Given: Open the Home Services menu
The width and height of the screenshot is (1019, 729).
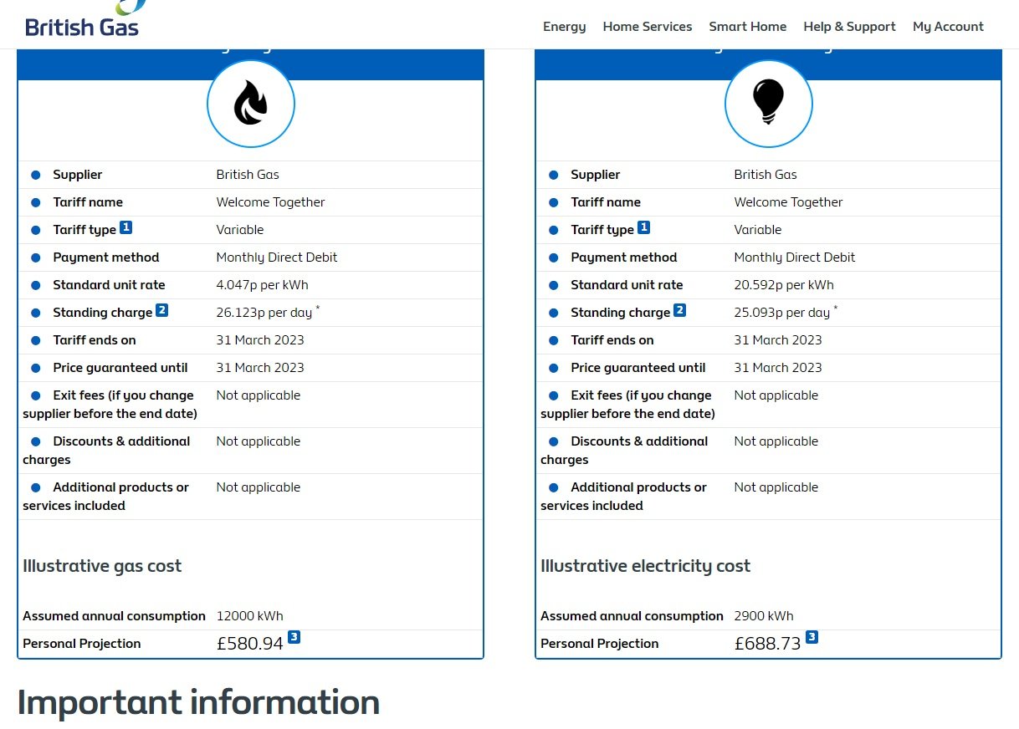Looking at the screenshot, I should pyautogui.click(x=647, y=27).
